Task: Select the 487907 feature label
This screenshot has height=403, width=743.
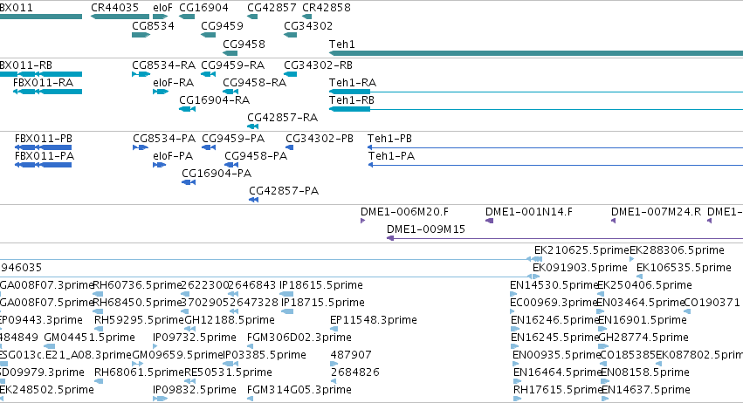Action: pos(351,355)
